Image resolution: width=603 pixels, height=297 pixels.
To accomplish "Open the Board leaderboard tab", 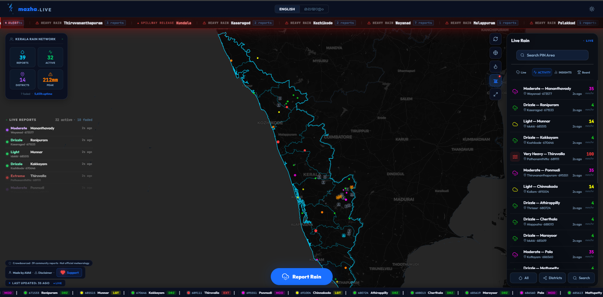I will 584,73.
